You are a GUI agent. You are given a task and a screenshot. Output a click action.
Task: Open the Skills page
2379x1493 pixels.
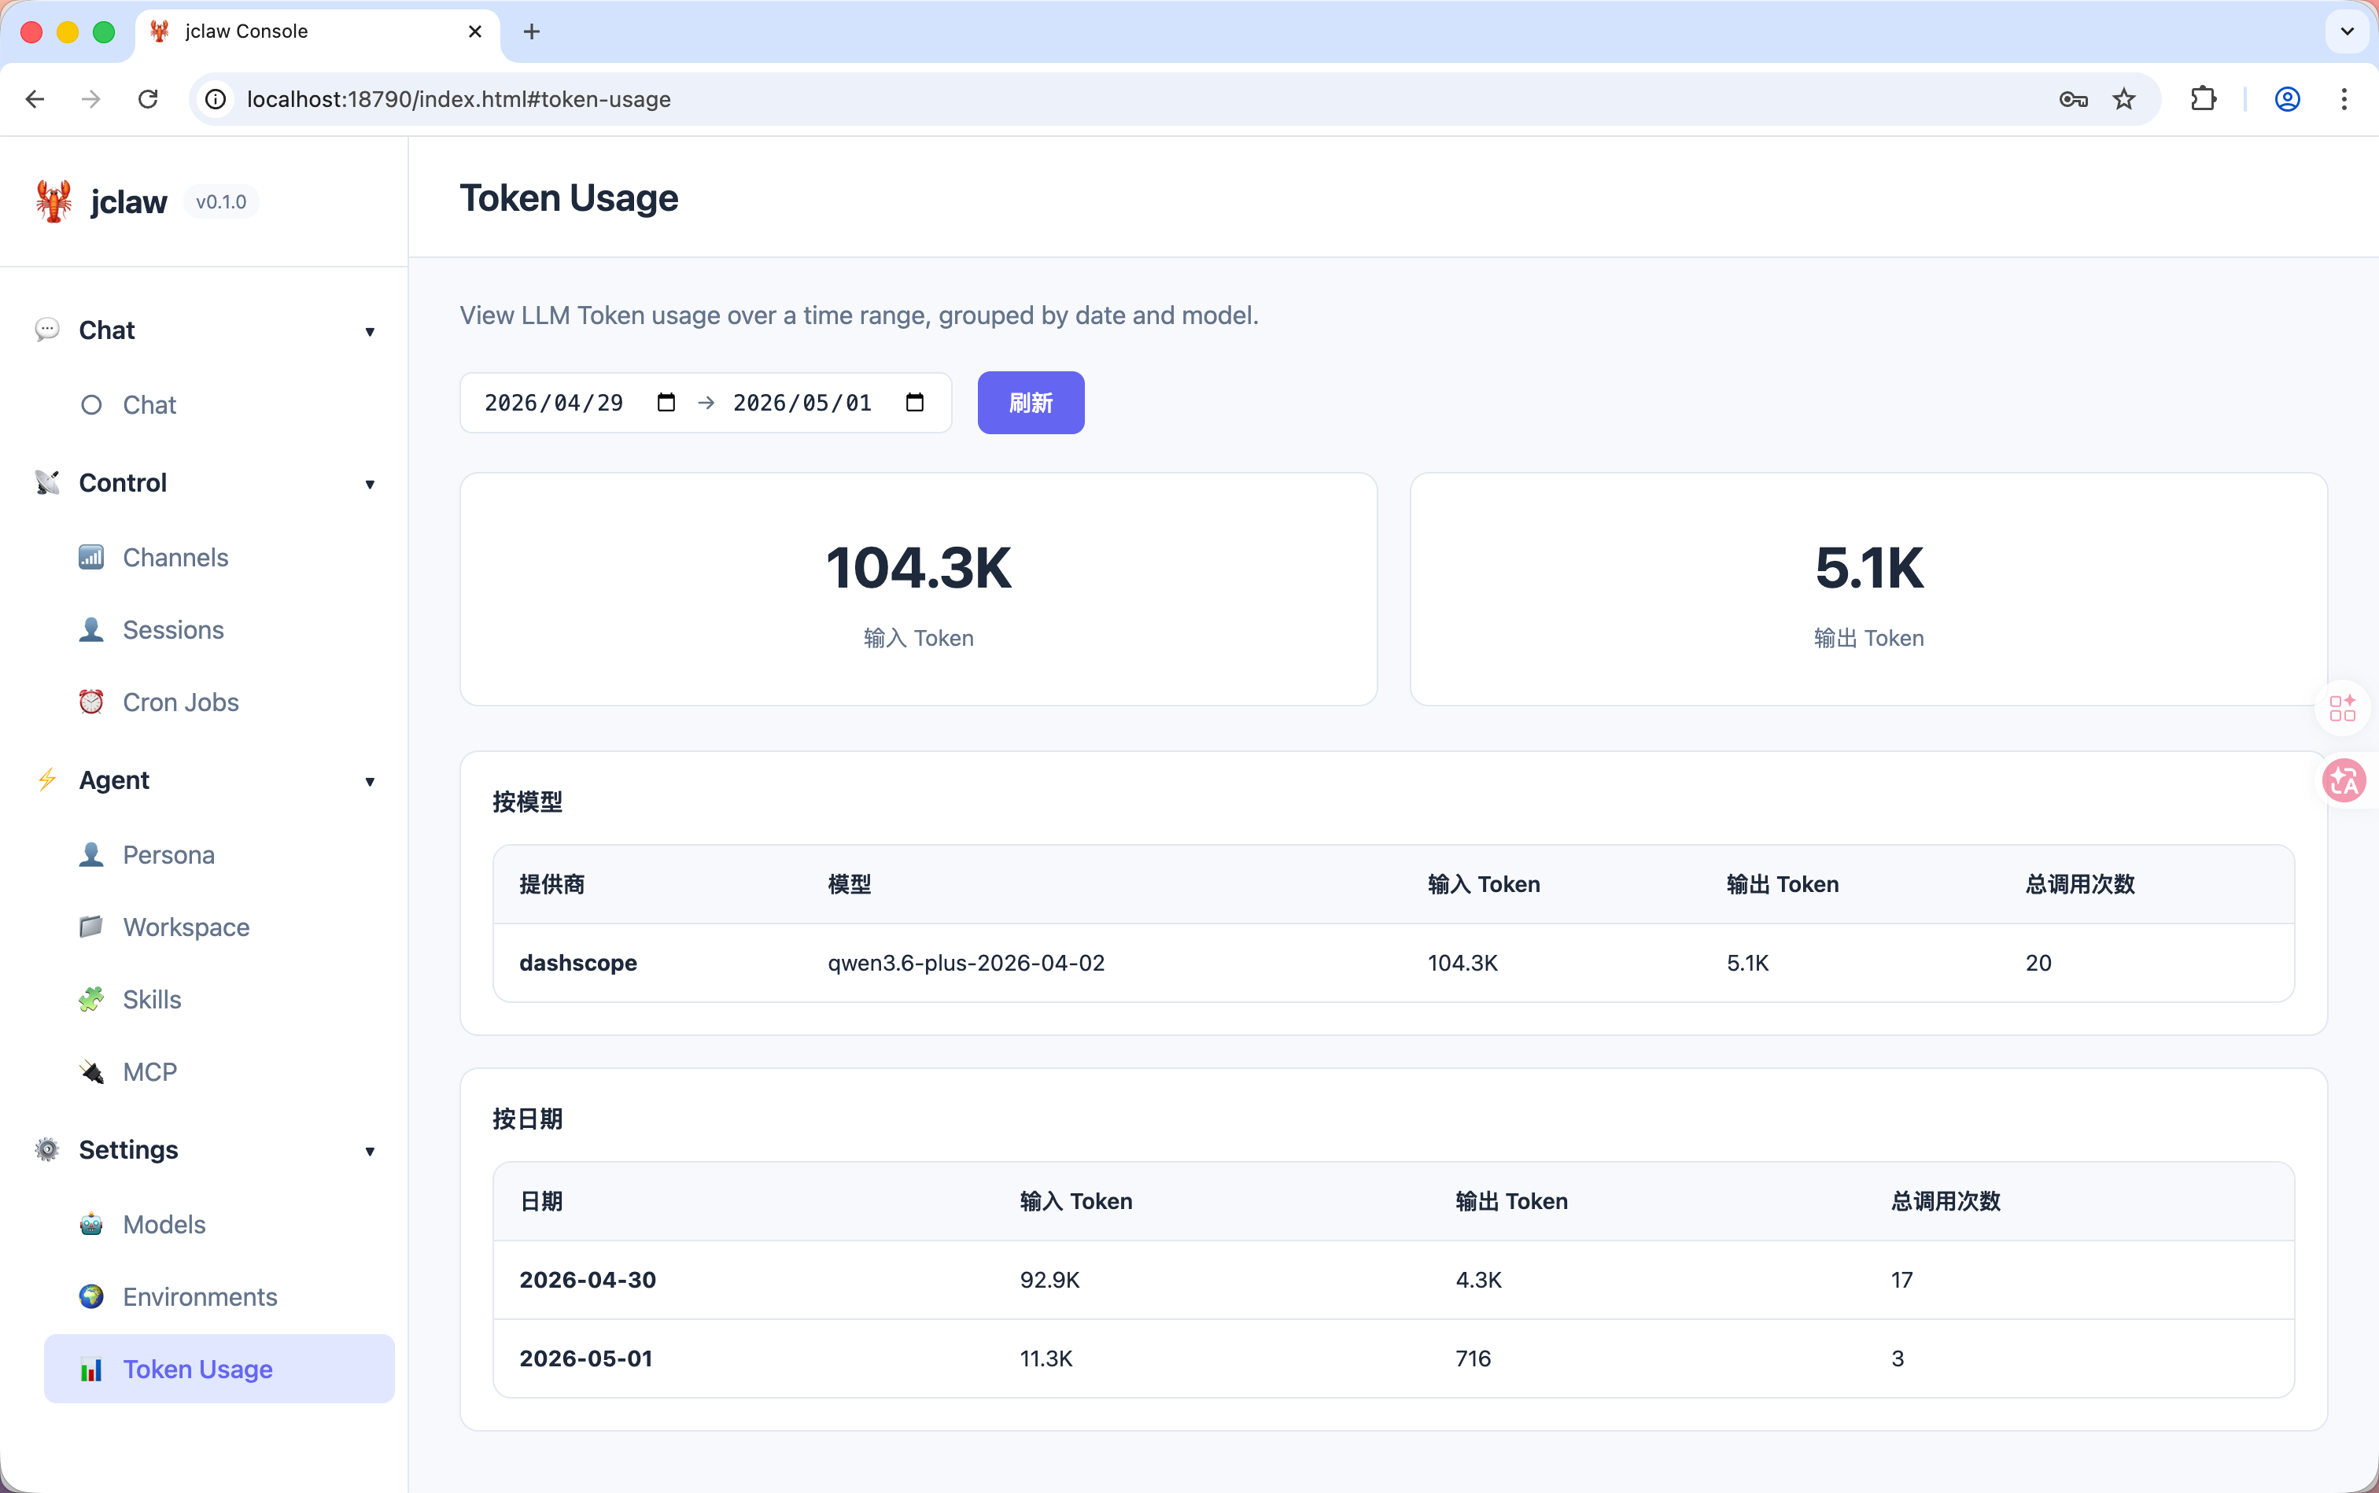(219, 999)
